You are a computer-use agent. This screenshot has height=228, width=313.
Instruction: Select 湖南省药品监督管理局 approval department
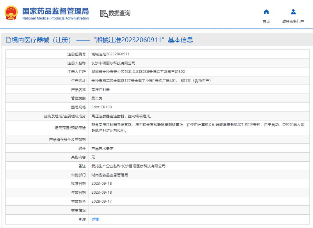pyautogui.click(x=110, y=175)
